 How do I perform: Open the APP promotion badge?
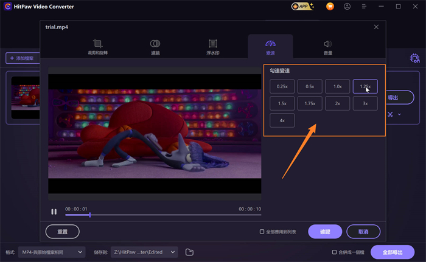(302, 6)
